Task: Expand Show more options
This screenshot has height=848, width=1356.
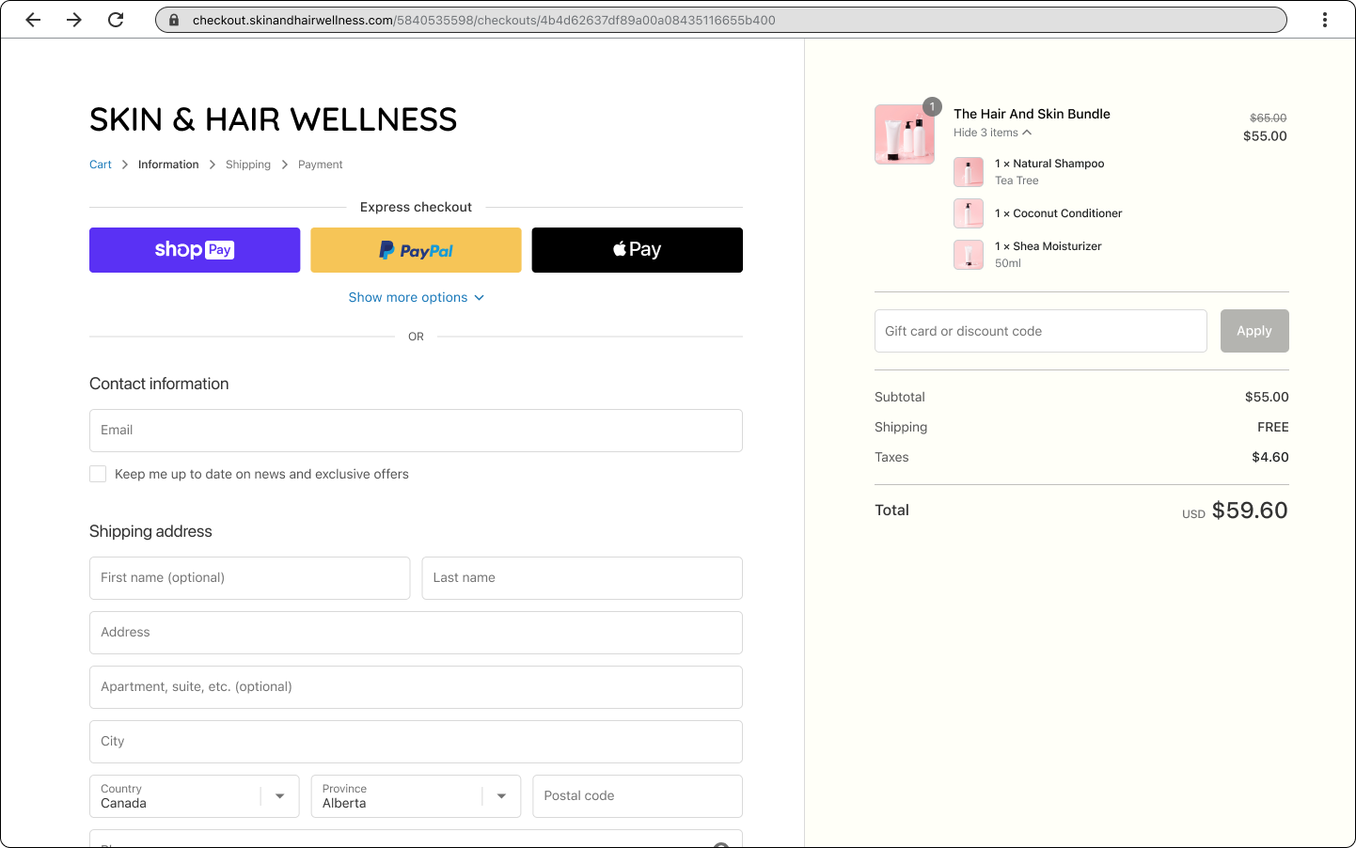Action: pos(416,297)
